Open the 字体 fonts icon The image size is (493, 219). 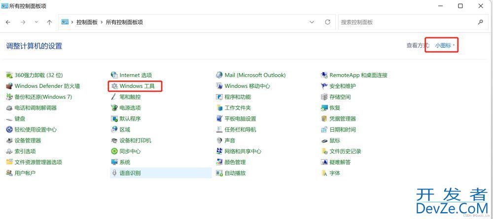(324, 173)
